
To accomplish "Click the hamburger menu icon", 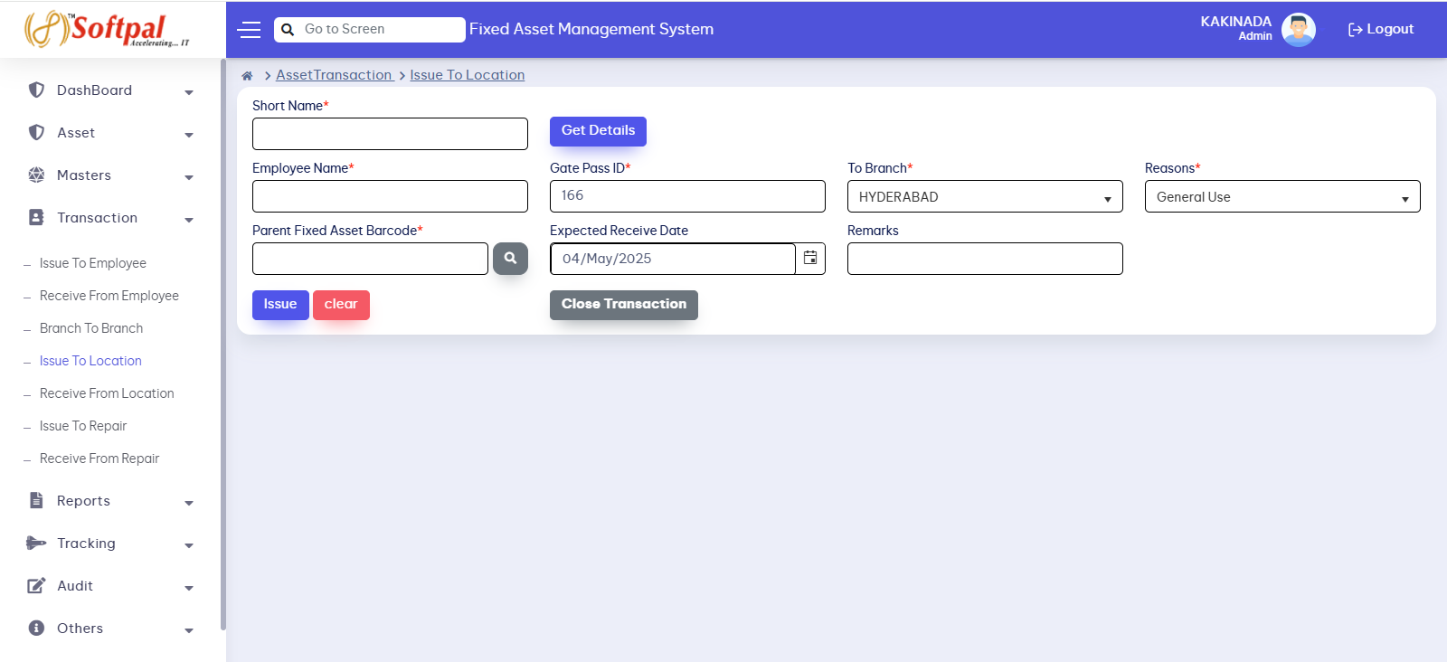I will coord(249,30).
